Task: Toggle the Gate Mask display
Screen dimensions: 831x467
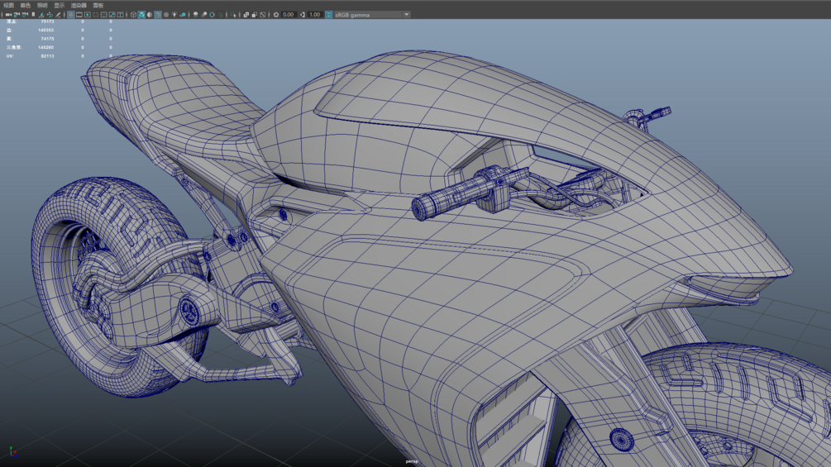Action: point(96,15)
